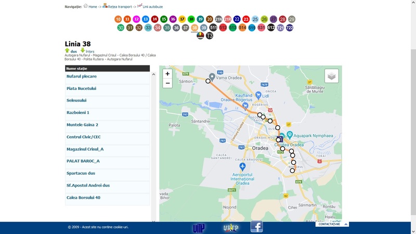Viewport: 416px width, 234px height.
Task: Click the Nume stație column header
Action: pyautogui.click(x=108, y=69)
